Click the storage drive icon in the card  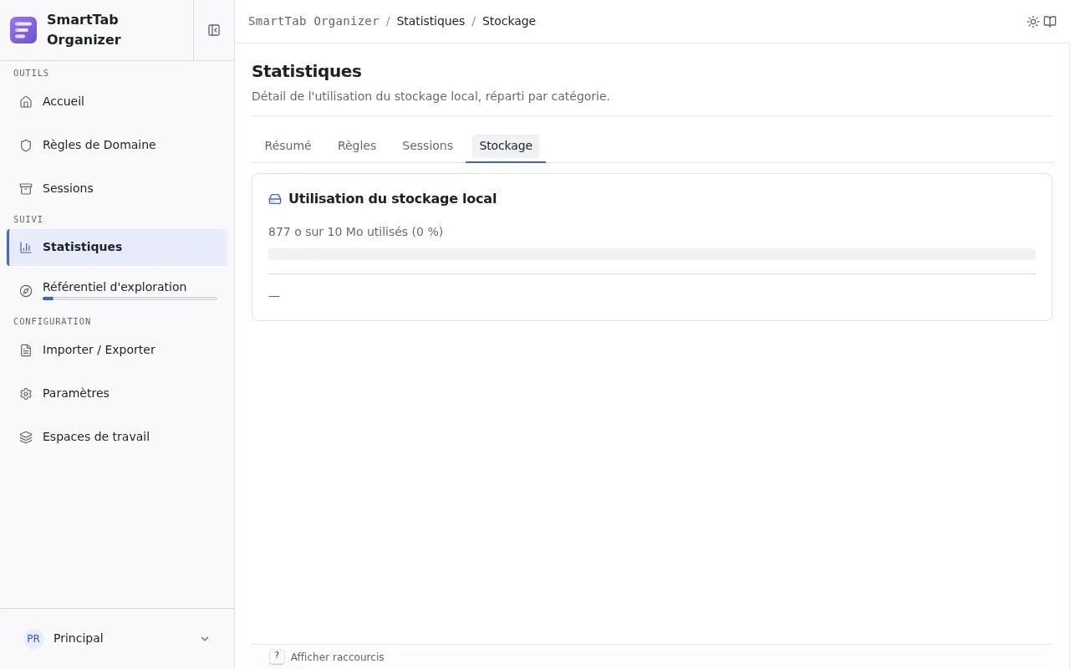click(275, 199)
